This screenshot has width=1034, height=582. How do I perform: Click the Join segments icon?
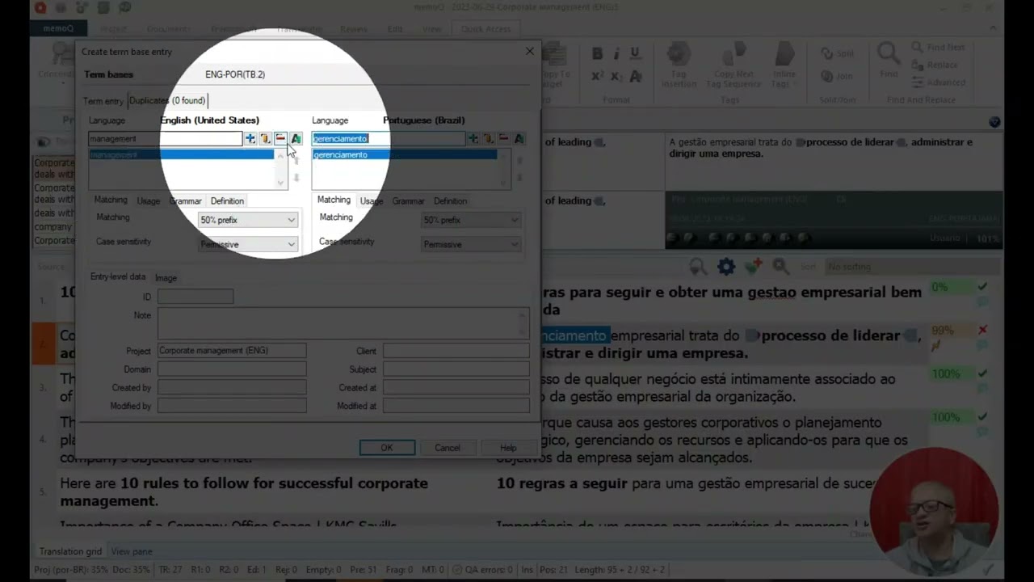[837, 76]
